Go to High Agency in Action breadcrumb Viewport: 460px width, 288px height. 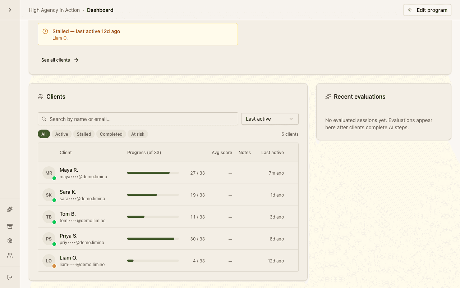tap(54, 10)
